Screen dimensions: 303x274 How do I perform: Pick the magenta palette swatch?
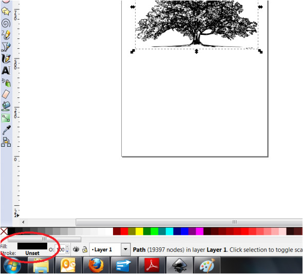coord(200,231)
